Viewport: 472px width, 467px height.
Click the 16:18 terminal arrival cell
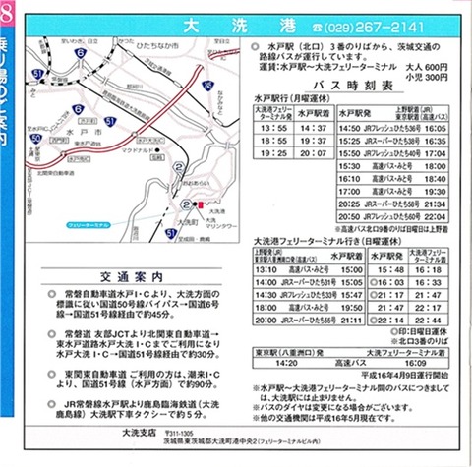pyautogui.click(x=428, y=270)
